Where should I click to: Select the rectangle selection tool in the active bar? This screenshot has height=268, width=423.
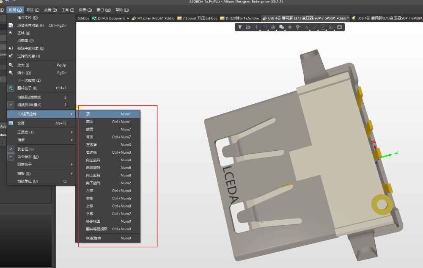click(265, 27)
